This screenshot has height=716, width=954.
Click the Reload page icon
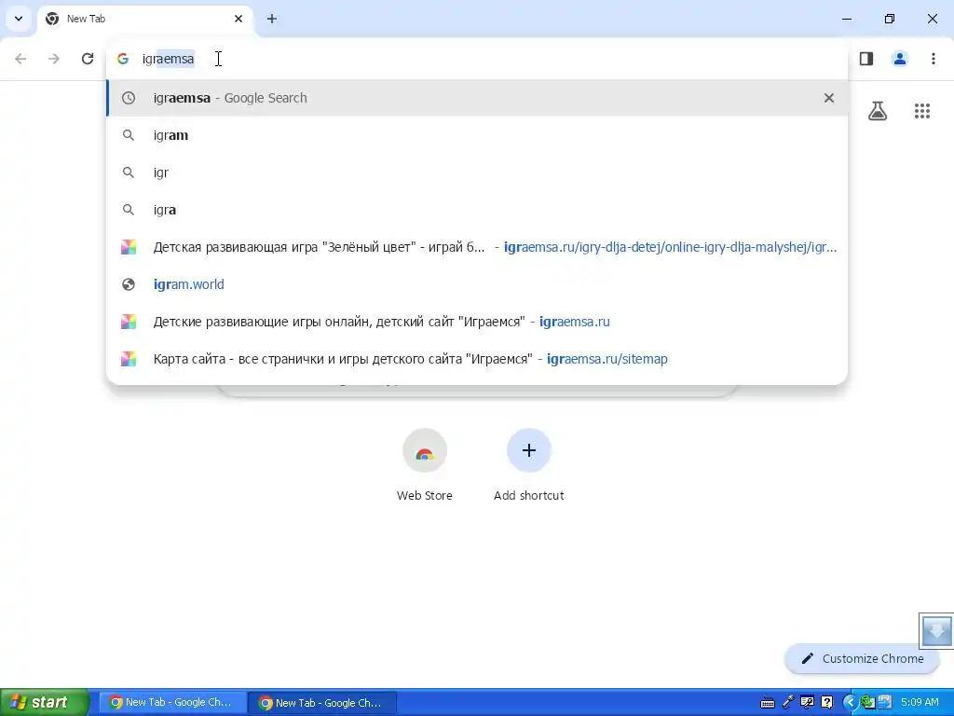pyautogui.click(x=88, y=59)
